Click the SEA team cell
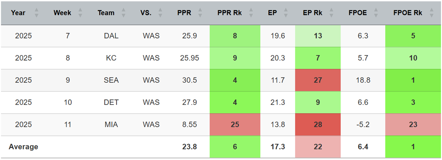 pos(111,80)
